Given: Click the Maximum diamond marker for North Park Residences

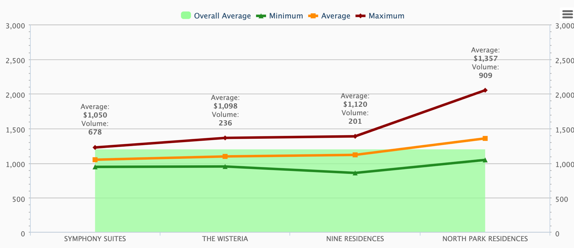Looking at the screenshot, I should [485, 90].
